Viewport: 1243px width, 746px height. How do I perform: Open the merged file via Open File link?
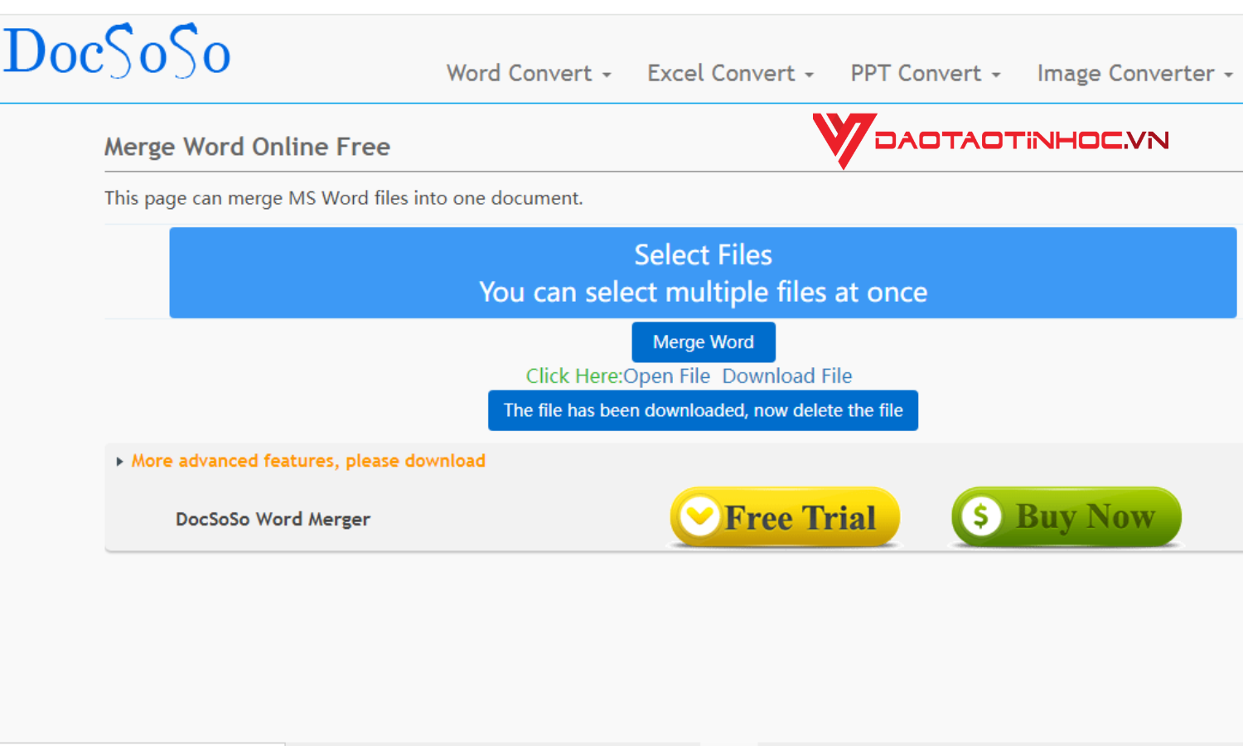coord(667,375)
